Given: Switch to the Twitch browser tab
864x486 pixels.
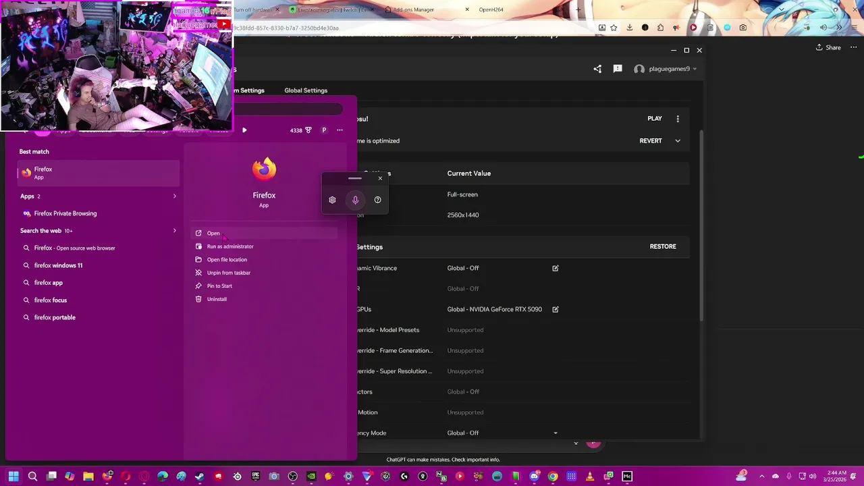Looking at the screenshot, I should click(x=331, y=9).
